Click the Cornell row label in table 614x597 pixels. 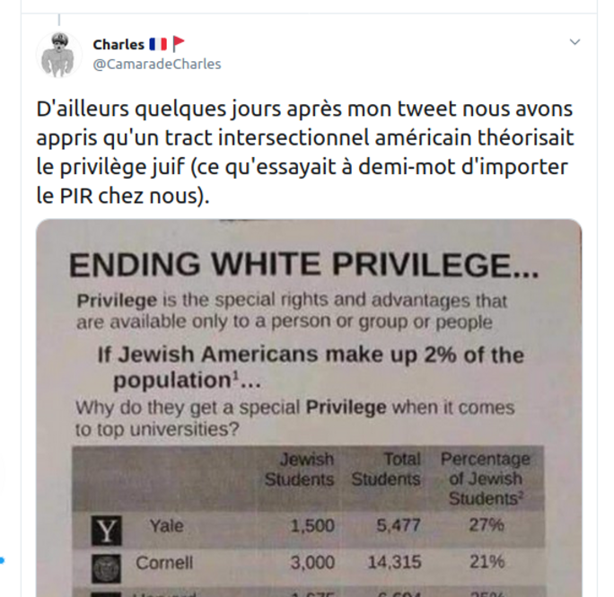(164, 563)
